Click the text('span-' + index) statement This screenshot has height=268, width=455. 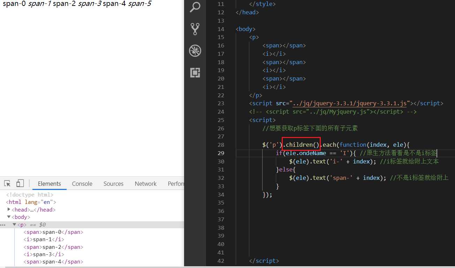coord(338,178)
